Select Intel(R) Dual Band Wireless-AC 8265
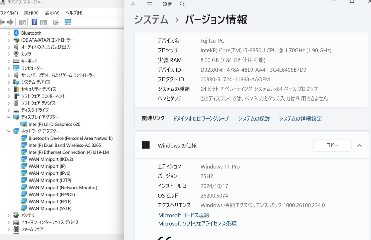This screenshot has height=240, width=371. tap(65, 145)
